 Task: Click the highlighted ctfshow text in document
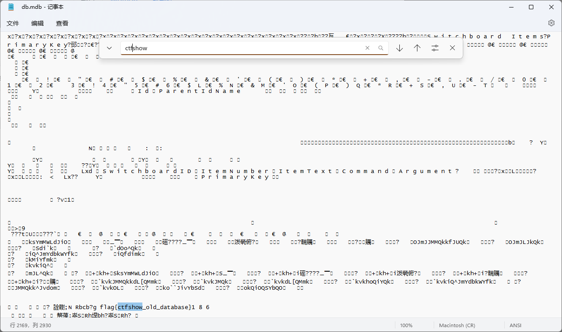click(130, 307)
